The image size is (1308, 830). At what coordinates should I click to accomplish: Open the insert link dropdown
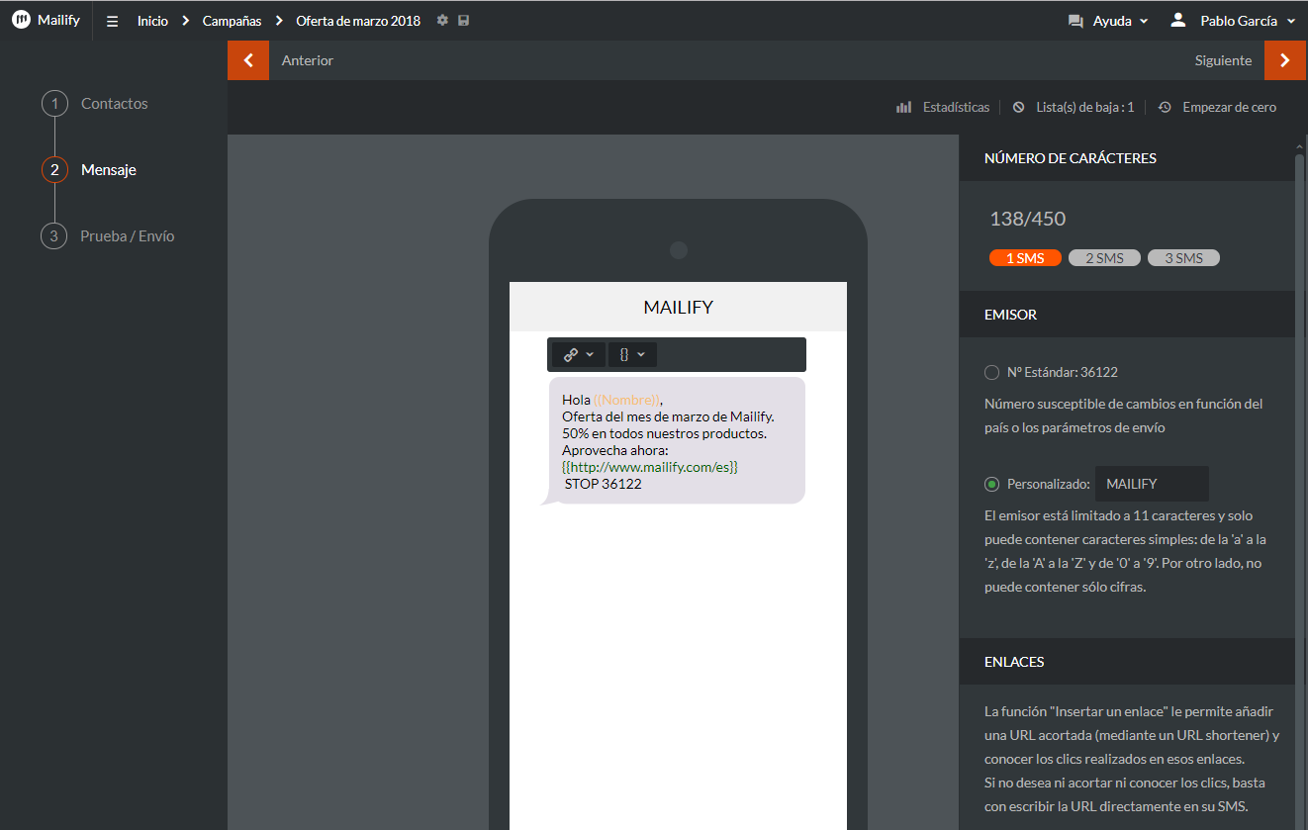point(579,354)
